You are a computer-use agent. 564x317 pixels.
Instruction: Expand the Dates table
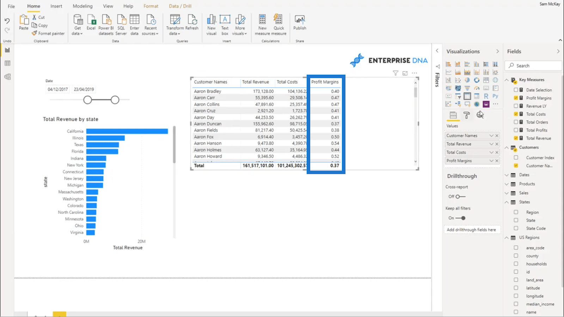tap(507, 175)
